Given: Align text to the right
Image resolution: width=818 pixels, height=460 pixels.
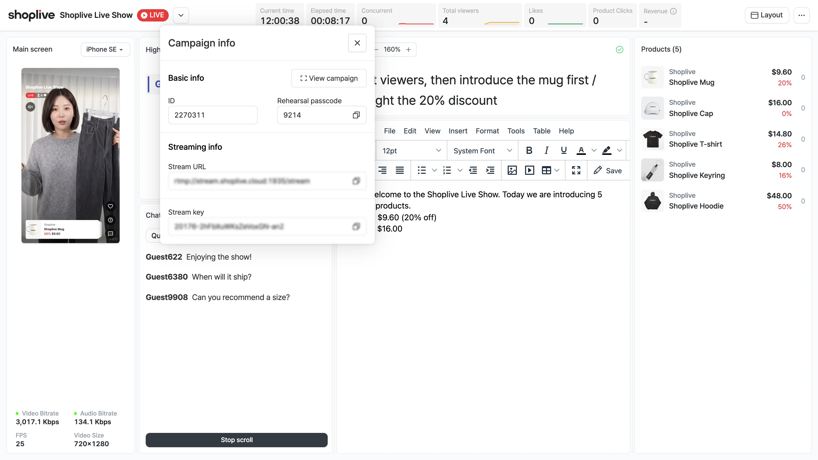Looking at the screenshot, I should (x=382, y=170).
